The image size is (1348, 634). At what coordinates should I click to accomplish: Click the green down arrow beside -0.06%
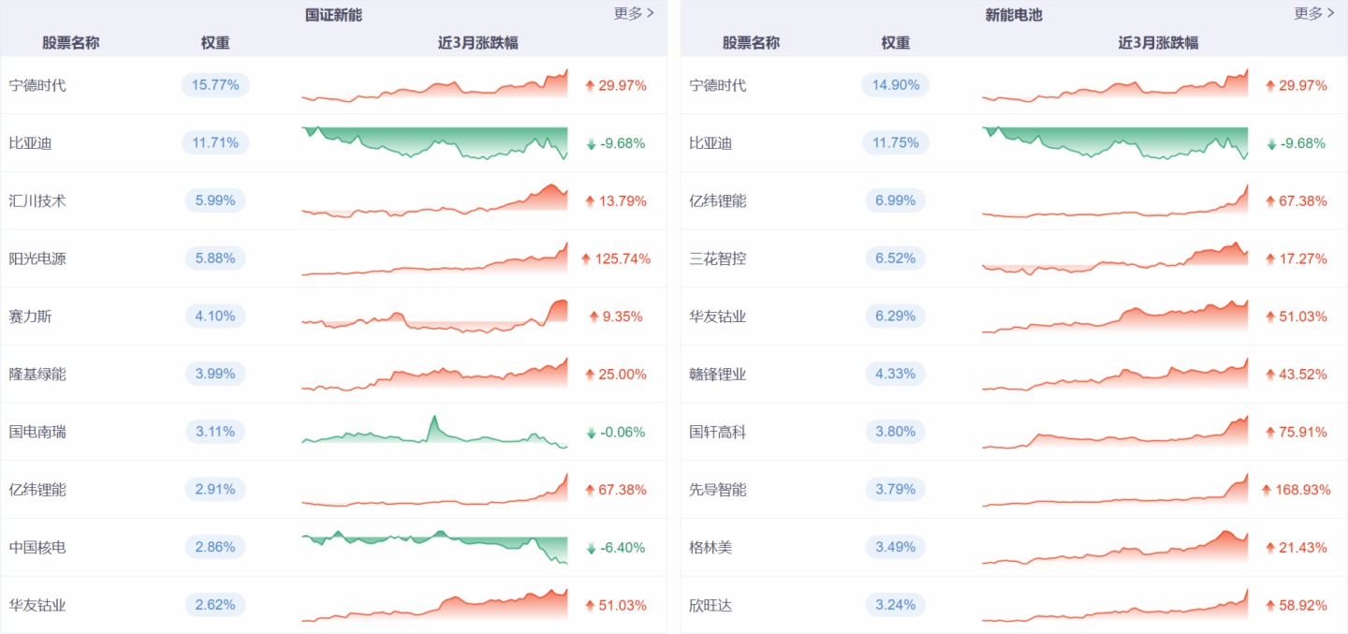click(591, 432)
